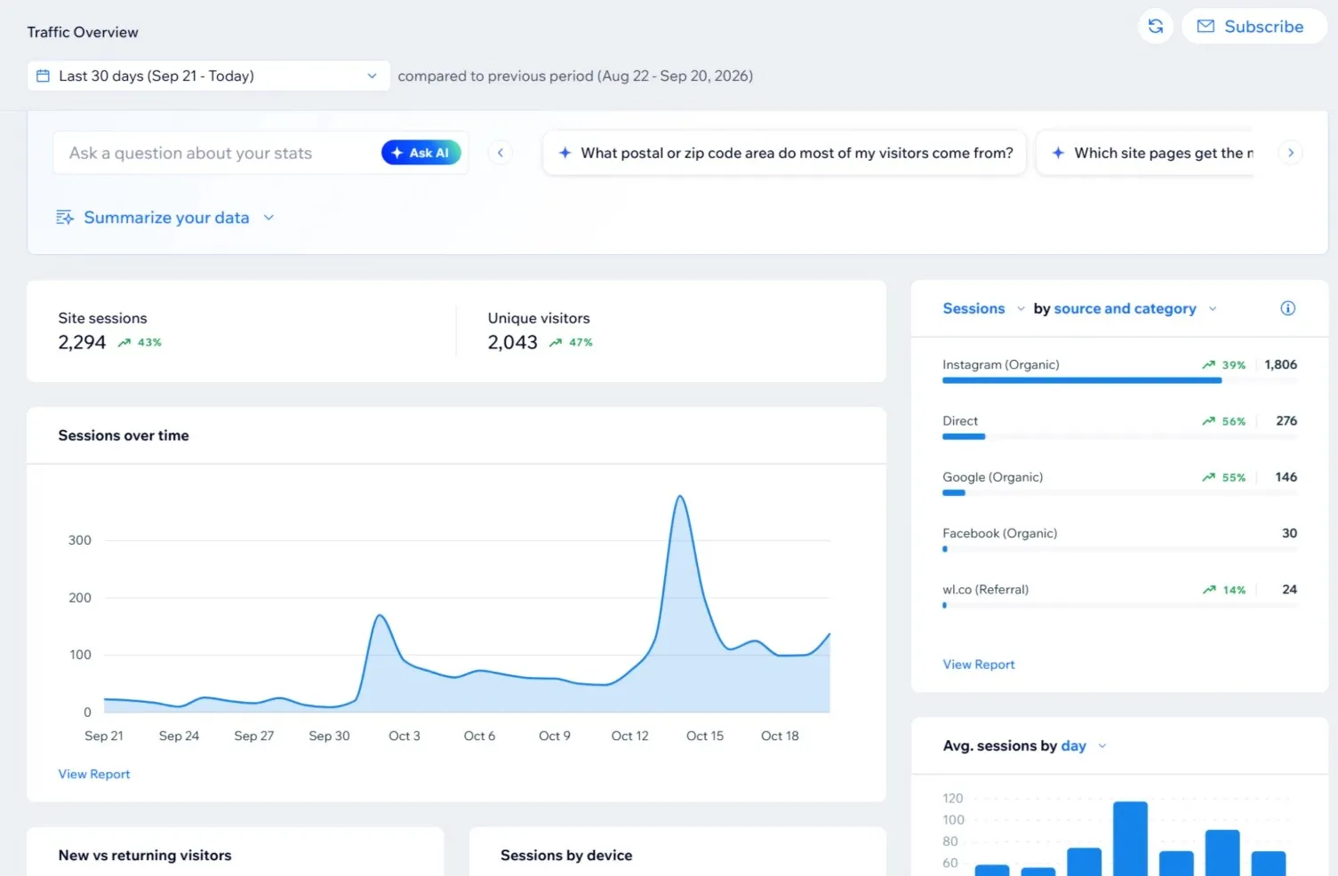Open the source and category dropdown
Image resolution: width=1338 pixels, height=876 pixels.
[1135, 308]
